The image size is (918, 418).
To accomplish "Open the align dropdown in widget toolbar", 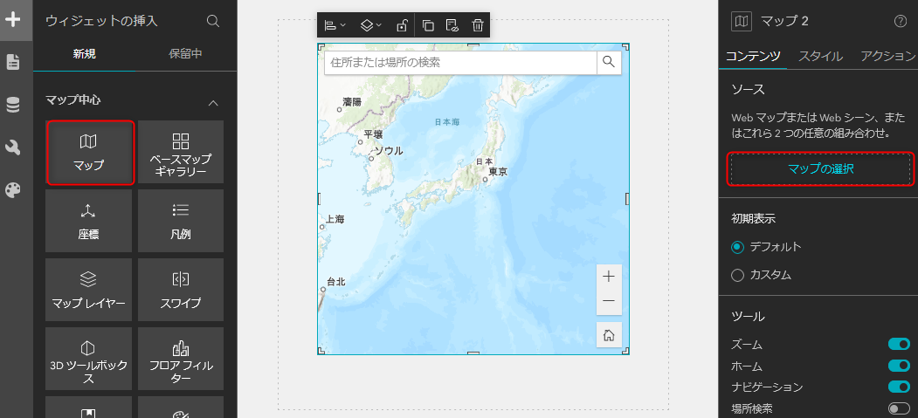I will click(x=335, y=25).
